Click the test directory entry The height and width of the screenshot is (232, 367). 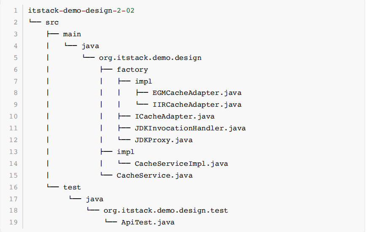coord(72,187)
